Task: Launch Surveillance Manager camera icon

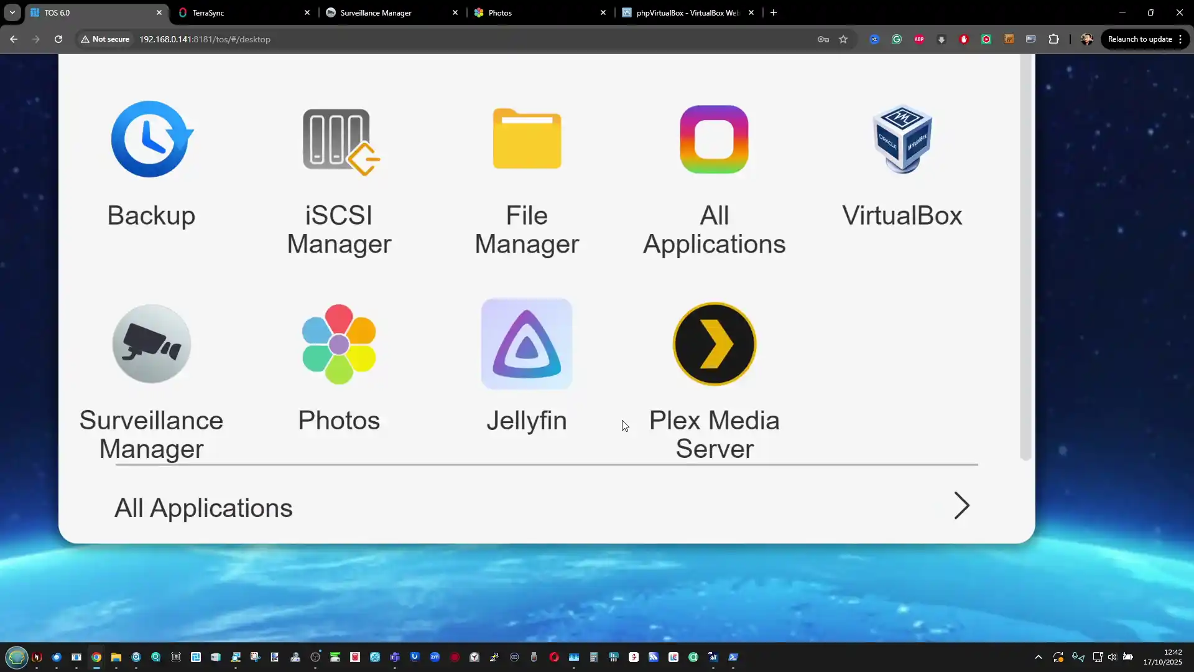Action: coord(151,343)
